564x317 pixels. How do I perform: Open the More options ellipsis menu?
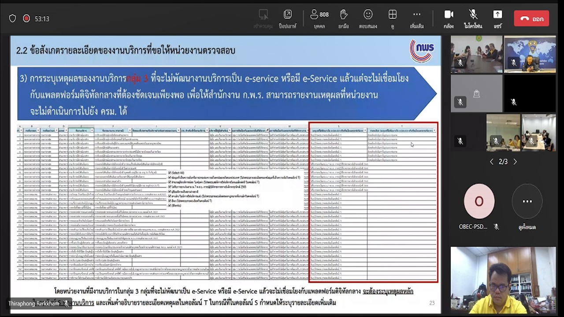pyautogui.click(x=416, y=18)
